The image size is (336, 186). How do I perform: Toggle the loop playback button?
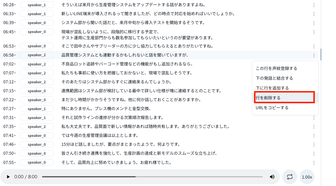point(289,177)
